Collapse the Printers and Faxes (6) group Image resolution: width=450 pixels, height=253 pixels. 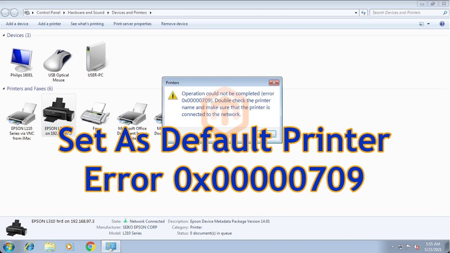click(x=4, y=89)
